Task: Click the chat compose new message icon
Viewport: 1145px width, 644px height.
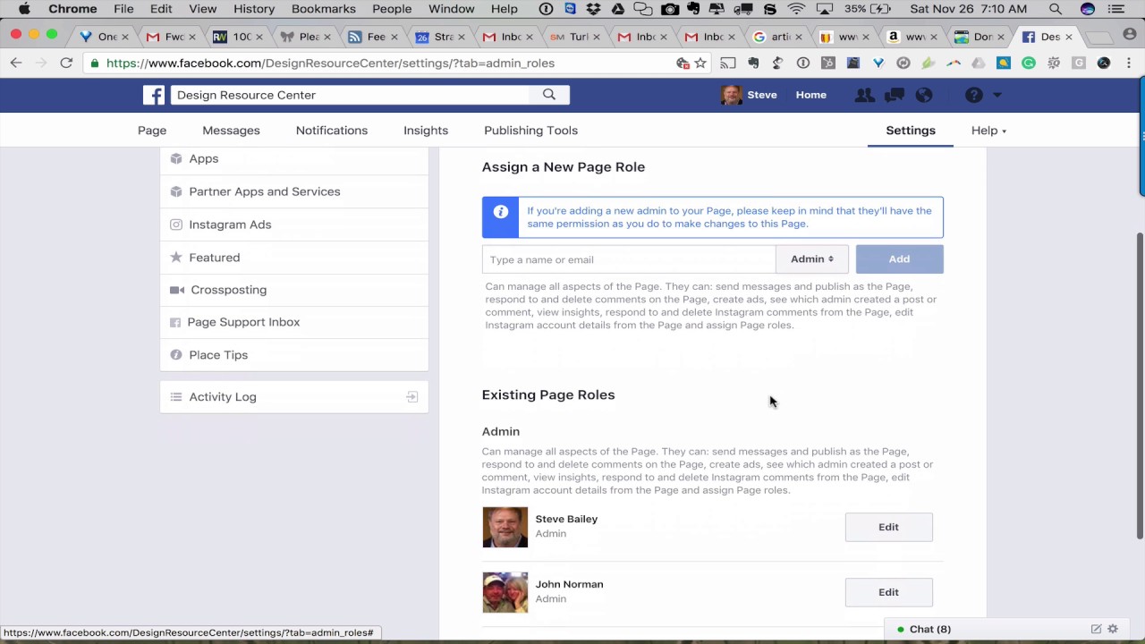Action: pos(1096,630)
